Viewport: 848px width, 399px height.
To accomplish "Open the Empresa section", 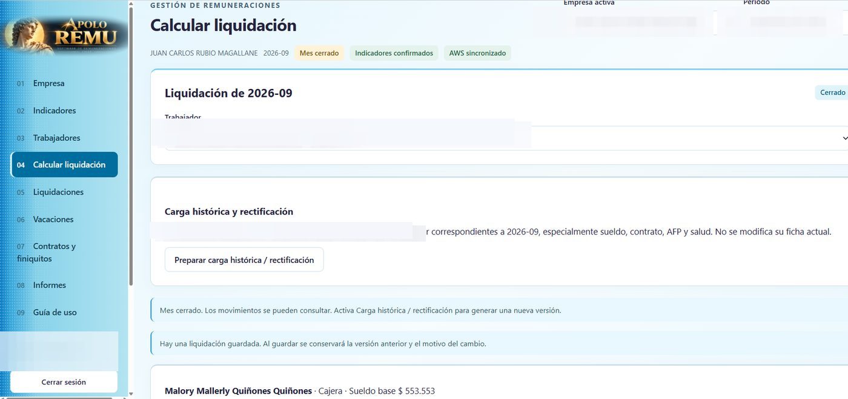I will [x=48, y=83].
